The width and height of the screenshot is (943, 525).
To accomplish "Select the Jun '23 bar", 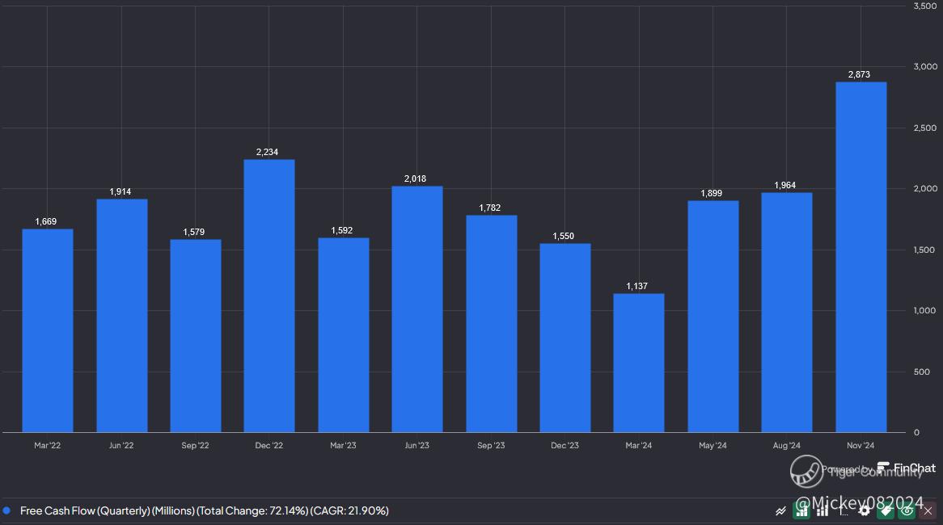I will [417, 309].
